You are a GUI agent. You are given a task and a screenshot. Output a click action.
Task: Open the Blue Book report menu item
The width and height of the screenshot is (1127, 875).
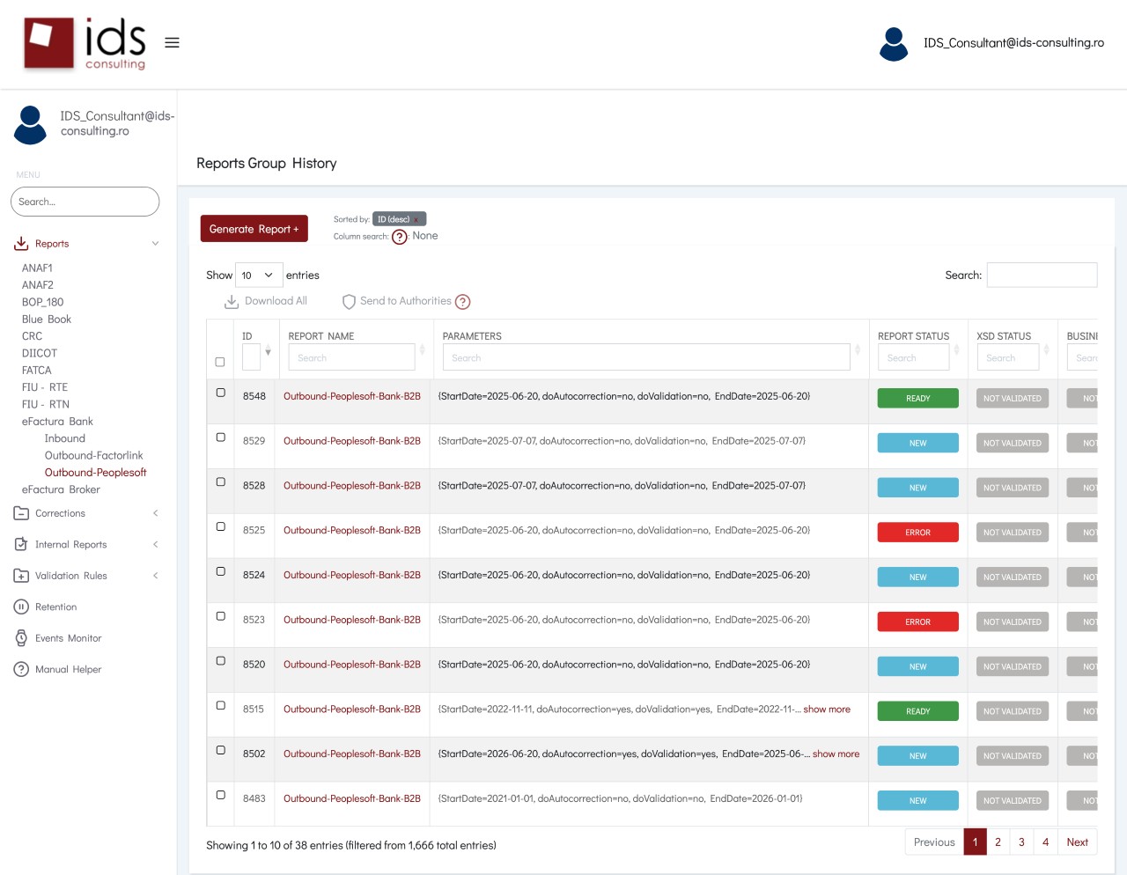(47, 320)
